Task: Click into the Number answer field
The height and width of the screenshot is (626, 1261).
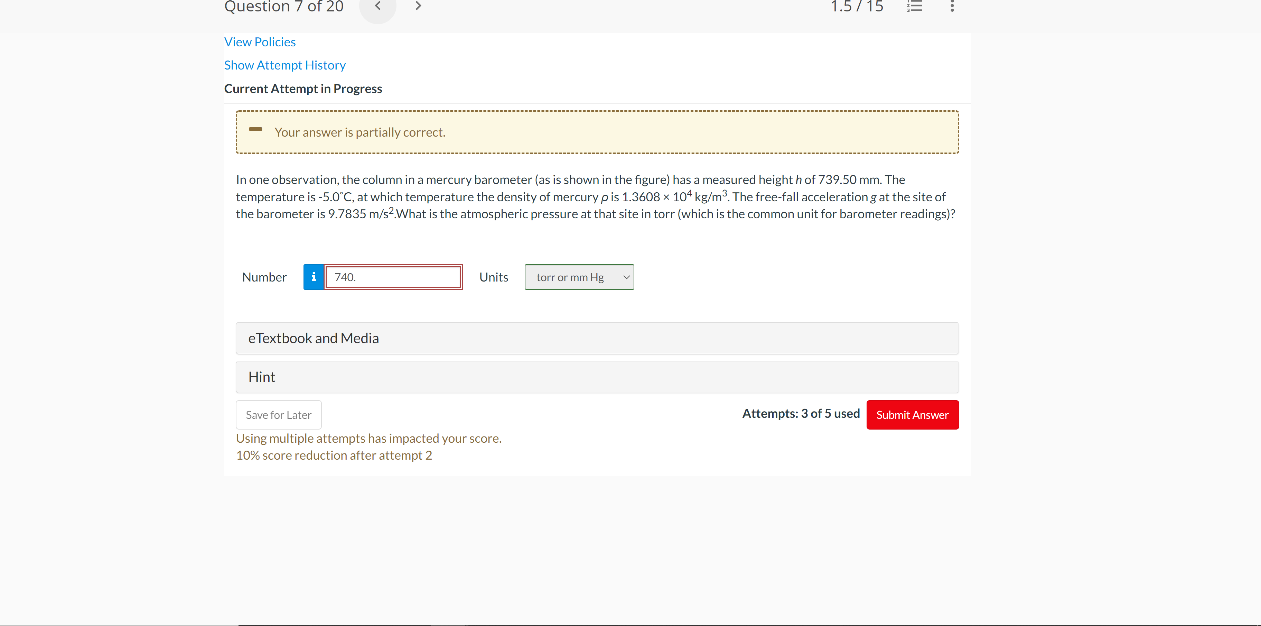Action: point(393,277)
